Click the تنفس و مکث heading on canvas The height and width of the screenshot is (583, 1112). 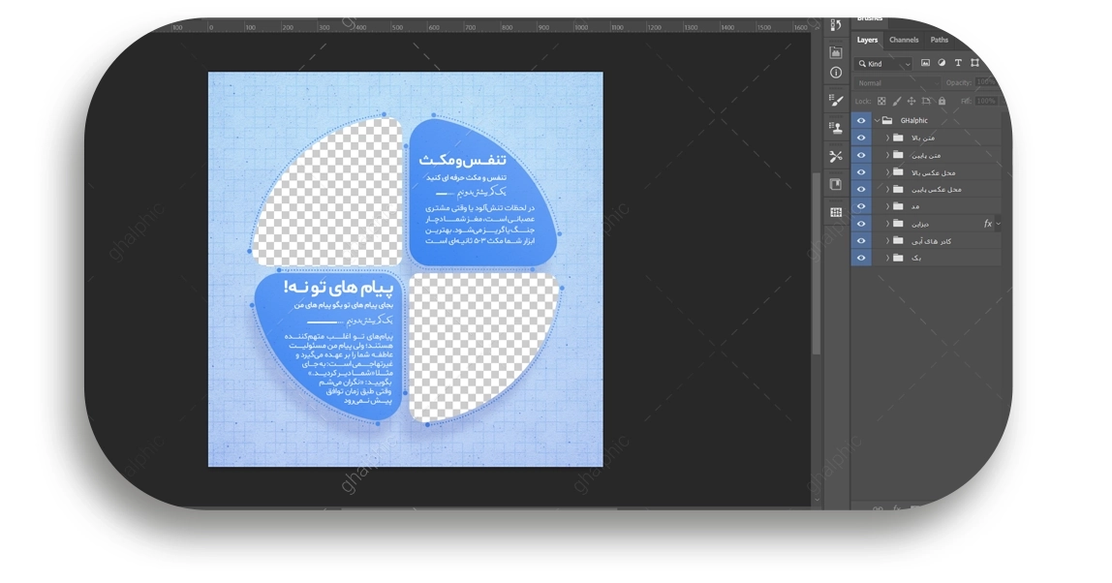[462, 160]
